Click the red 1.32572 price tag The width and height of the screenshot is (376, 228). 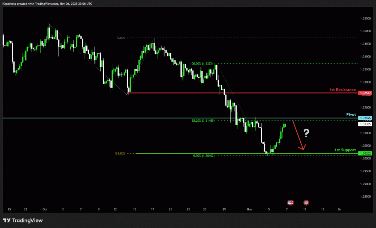[x=366, y=93]
